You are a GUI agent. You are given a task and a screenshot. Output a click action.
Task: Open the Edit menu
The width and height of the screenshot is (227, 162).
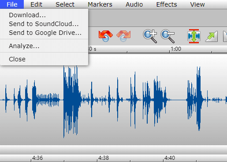click(36, 4)
